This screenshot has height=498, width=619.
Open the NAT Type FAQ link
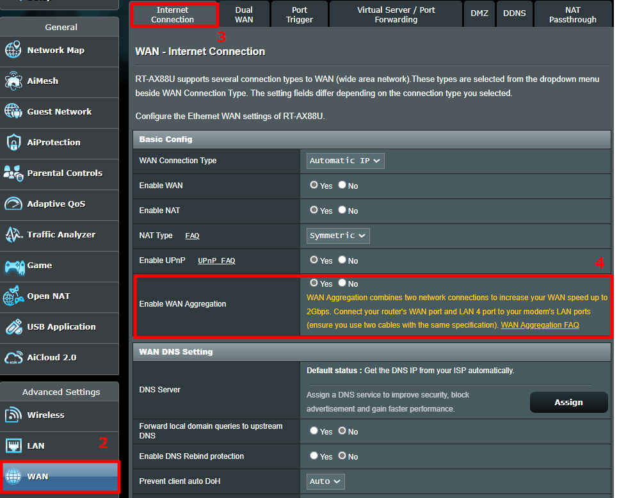coord(192,236)
